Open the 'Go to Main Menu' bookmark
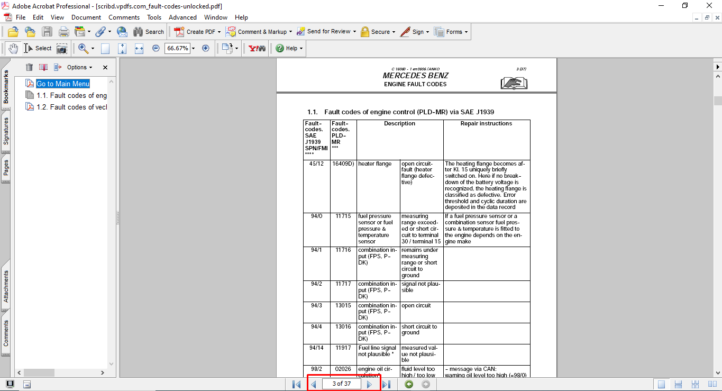The width and height of the screenshot is (722, 391). [62, 84]
